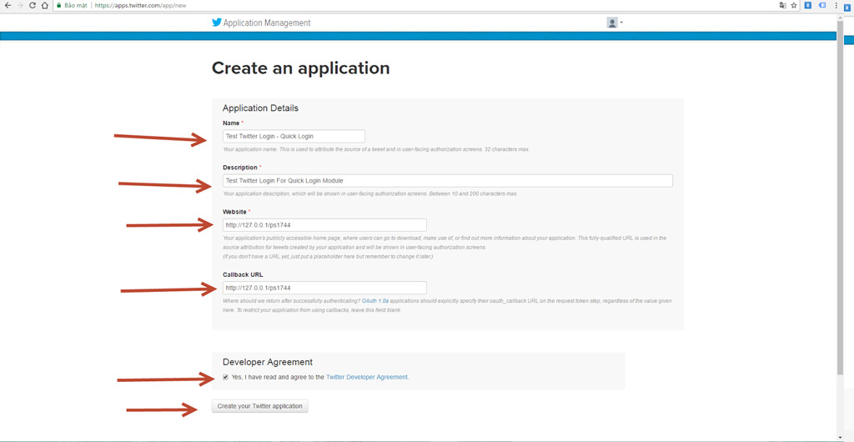Reload the page with the refresh icon
854x442 pixels.
pyautogui.click(x=33, y=6)
